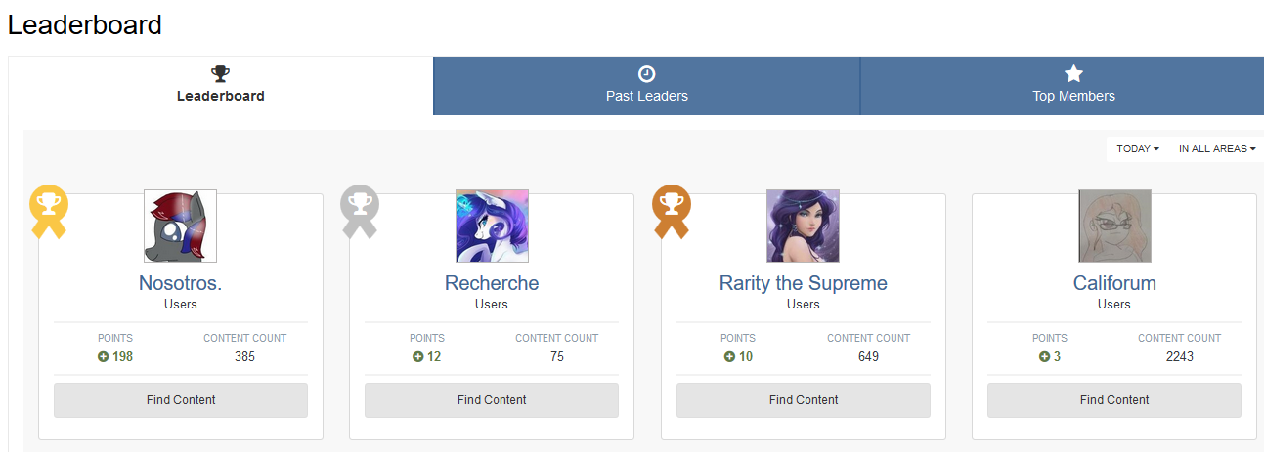1264x452 pixels.
Task: Click the gold trophy ribbon badge
Action: click(49, 209)
